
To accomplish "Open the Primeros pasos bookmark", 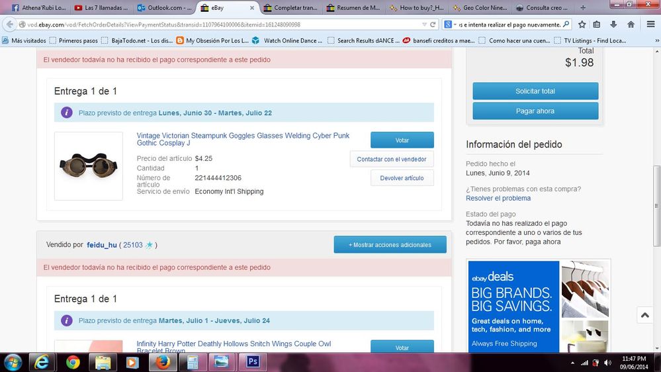I will (73, 40).
